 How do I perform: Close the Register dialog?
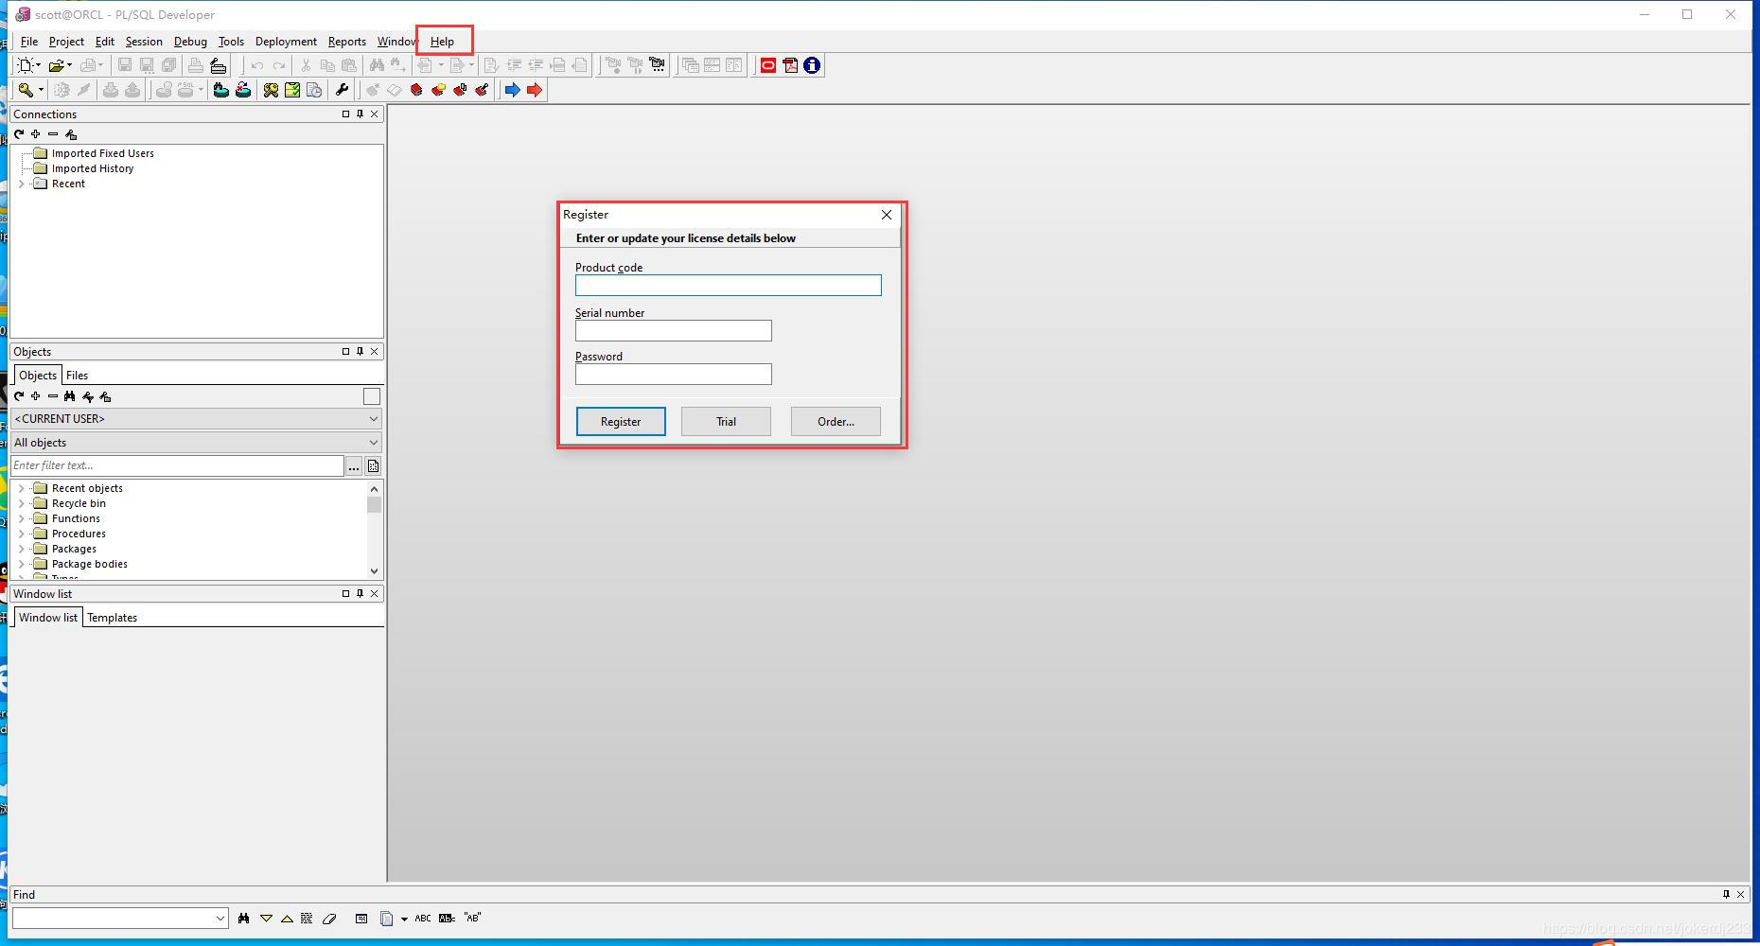pos(887,215)
